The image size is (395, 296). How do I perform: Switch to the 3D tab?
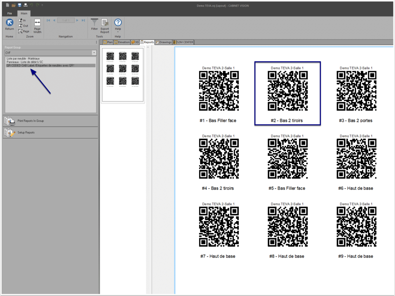pyautogui.click(x=135, y=42)
